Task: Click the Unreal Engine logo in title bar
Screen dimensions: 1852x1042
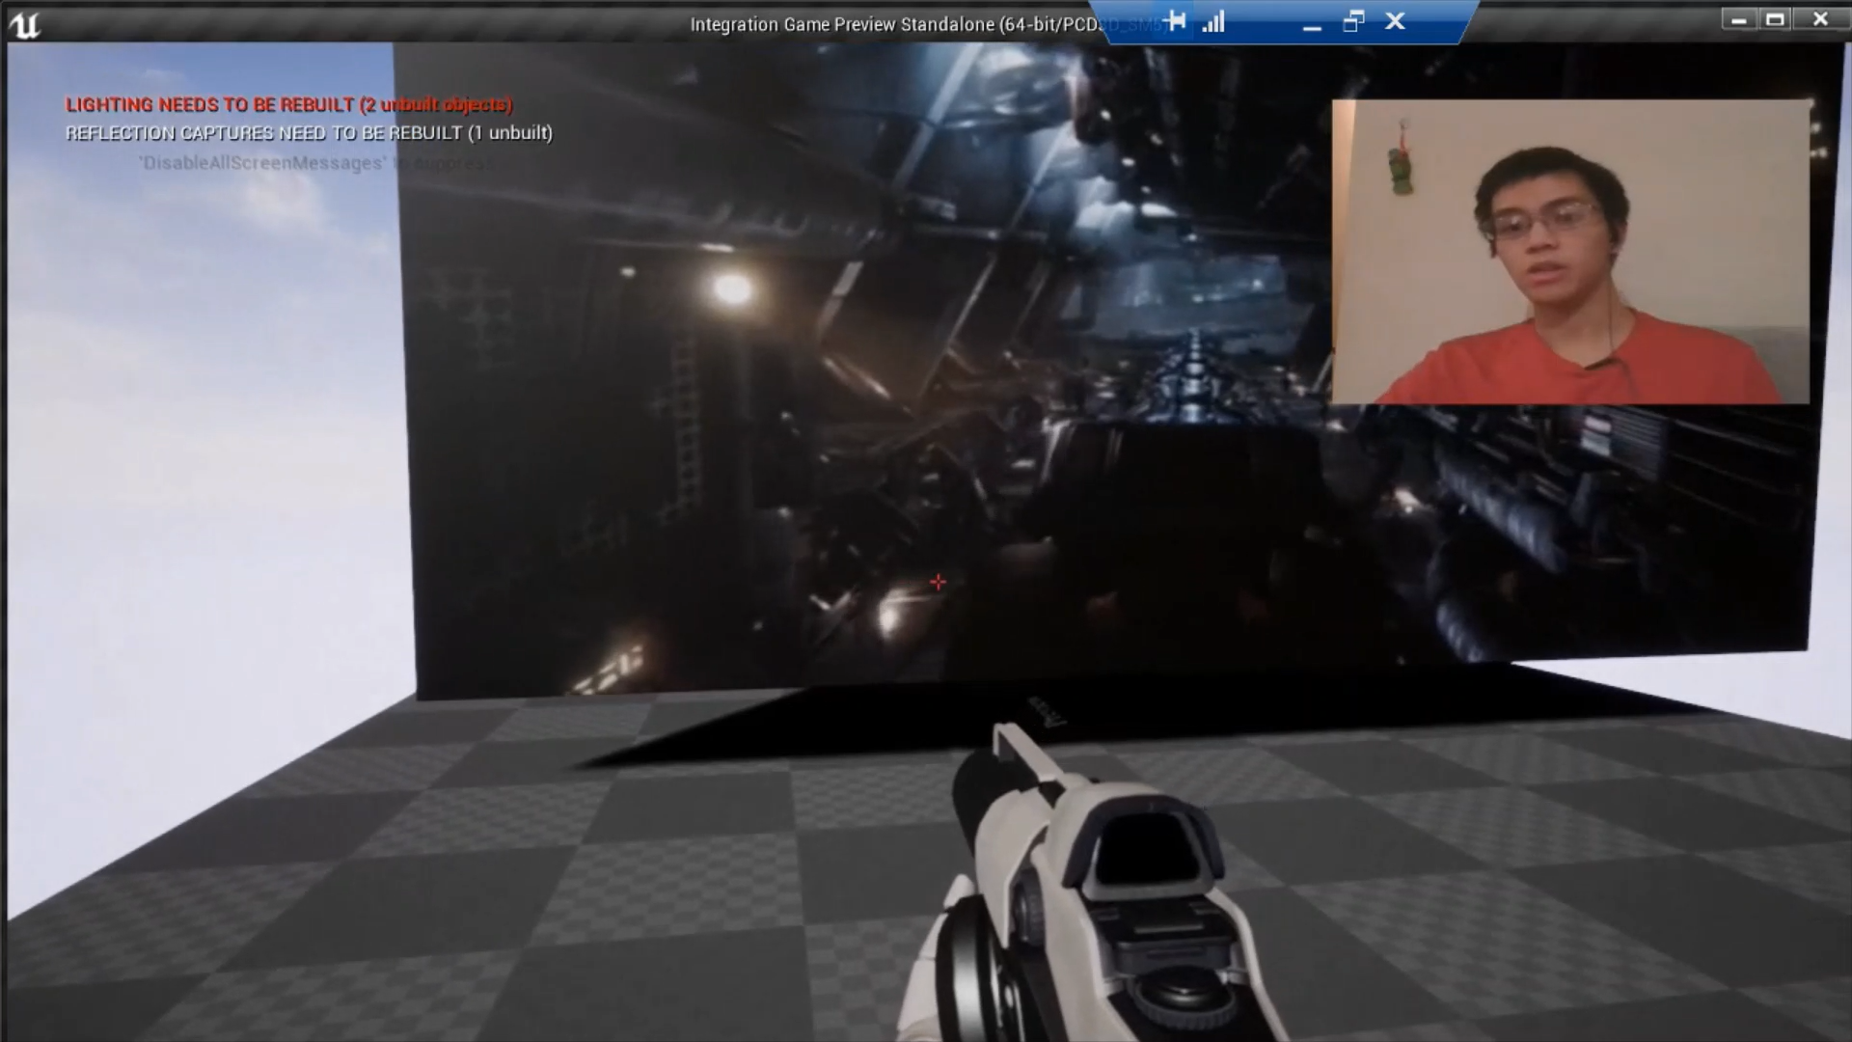Action: (24, 24)
